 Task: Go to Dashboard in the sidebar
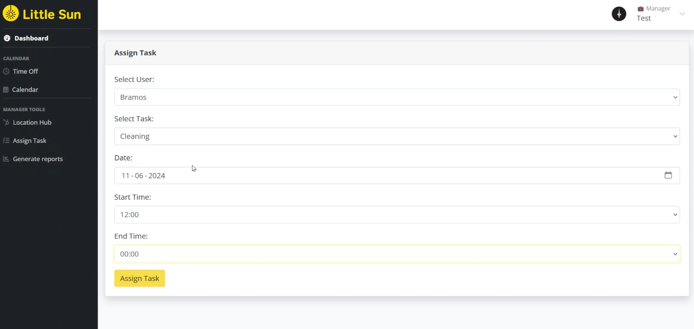[31, 38]
